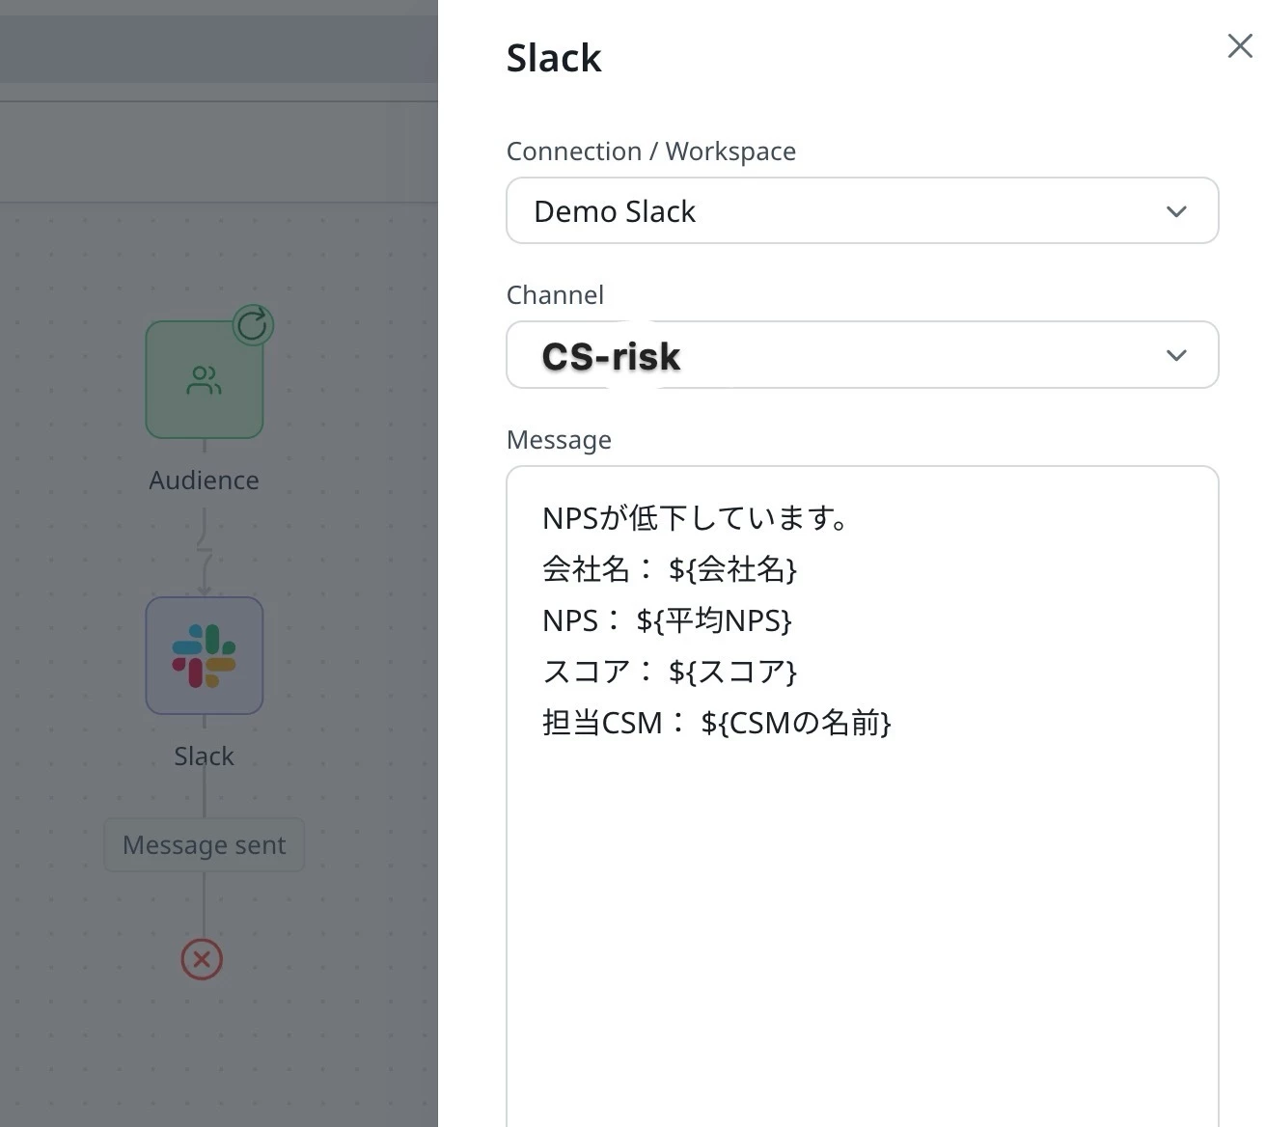
Task: Expand the CS-risk channel chevron
Action: pyautogui.click(x=1175, y=355)
